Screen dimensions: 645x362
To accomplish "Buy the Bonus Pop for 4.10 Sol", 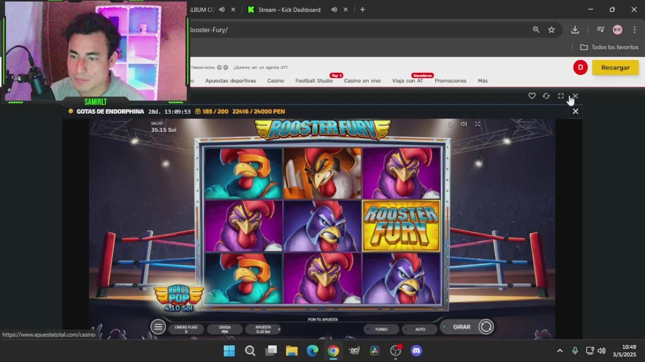I will [x=178, y=299].
